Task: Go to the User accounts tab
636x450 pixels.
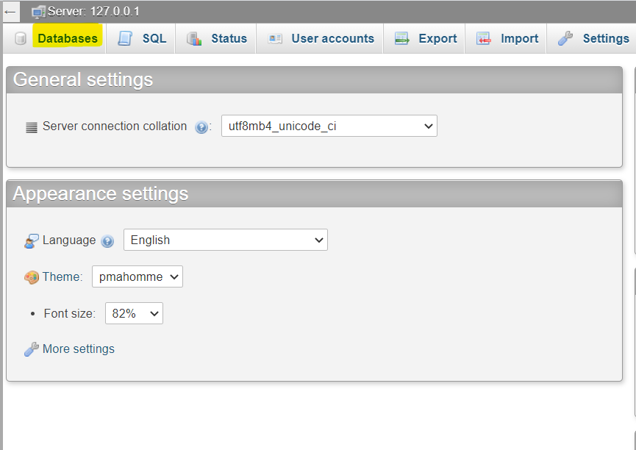Action: coord(332,38)
